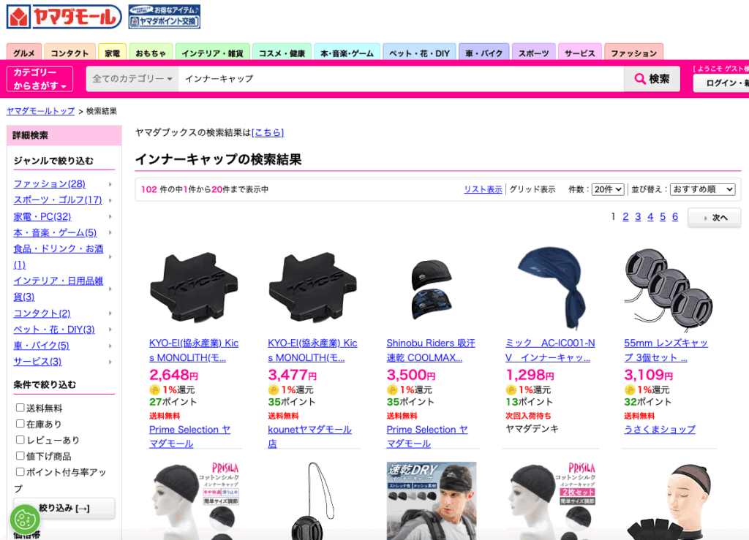The image size is (749, 540).
Task: Check the ポイント付与率アップ checkbox
Action: (x=20, y=472)
